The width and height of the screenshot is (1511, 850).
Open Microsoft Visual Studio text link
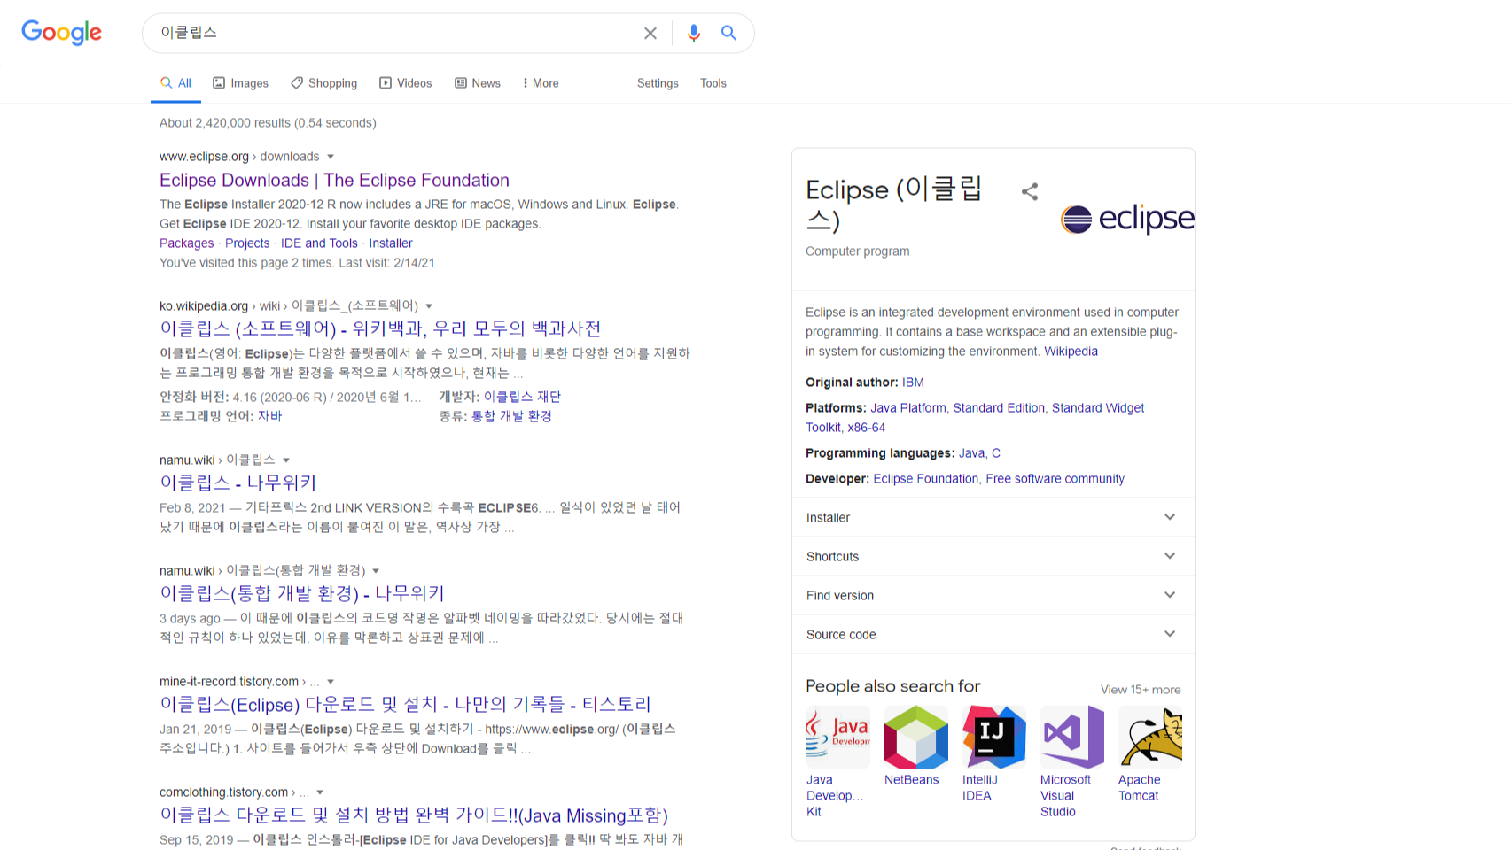[1065, 796]
